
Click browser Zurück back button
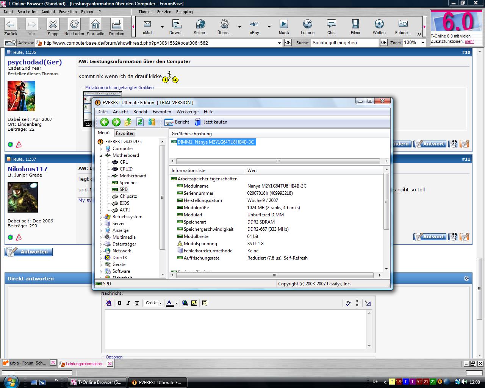pos(11,27)
